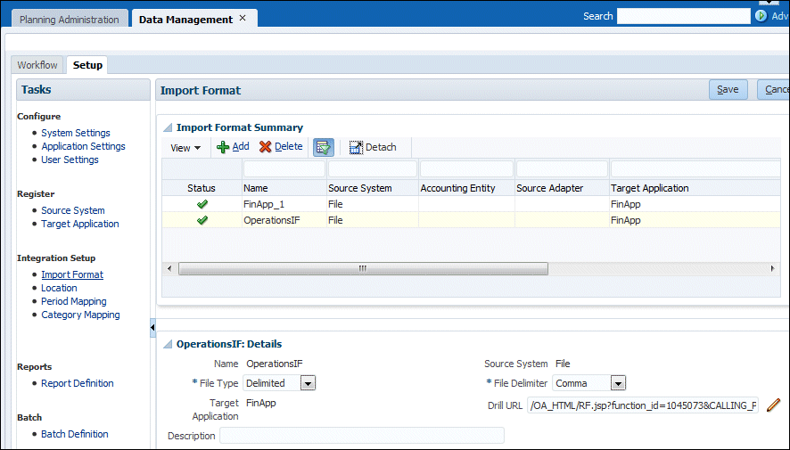The image size is (790, 450).
Task: Click the Save button
Action: 728,89
